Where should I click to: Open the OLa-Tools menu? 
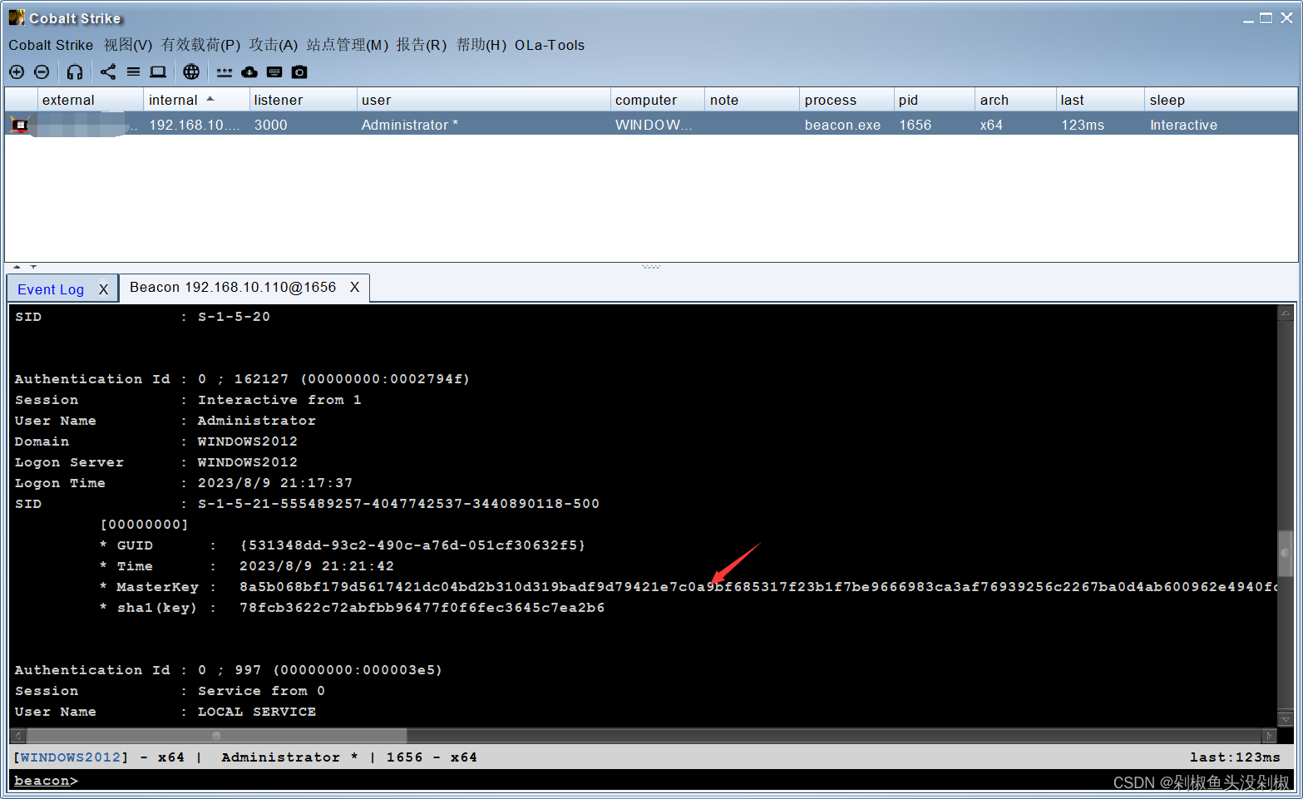pos(550,45)
